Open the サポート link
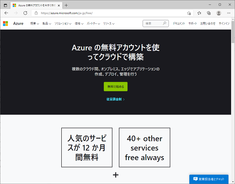 click(193, 23)
